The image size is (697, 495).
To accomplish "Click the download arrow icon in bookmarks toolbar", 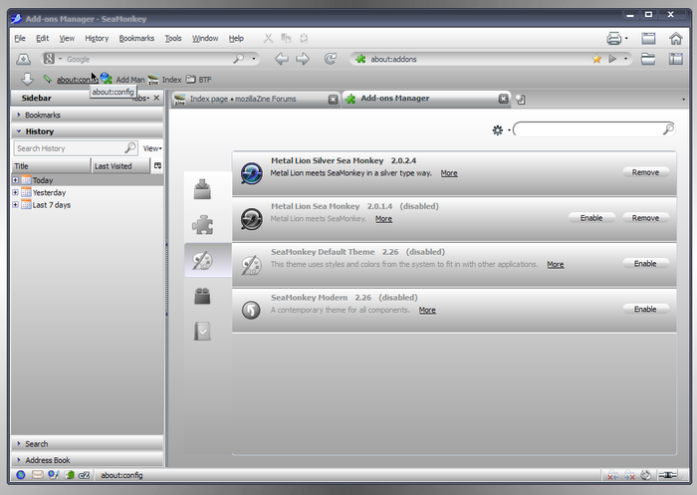I will coord(27,79).
